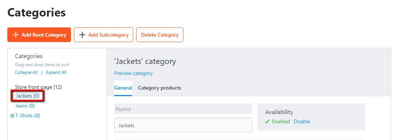Viewport: 393px width, 140px height.
Task: Select the T-Shirts category in the tree
Action: coord(27,116)
